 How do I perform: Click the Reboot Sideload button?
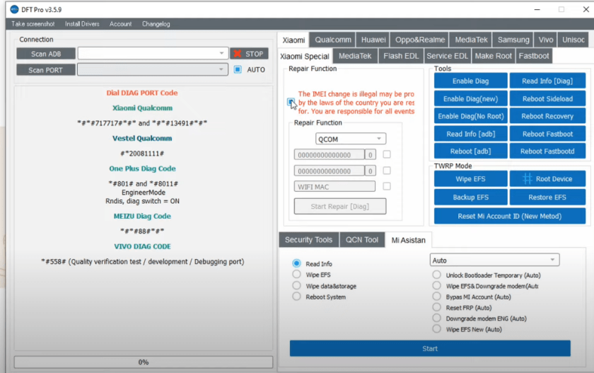(547, 98)
